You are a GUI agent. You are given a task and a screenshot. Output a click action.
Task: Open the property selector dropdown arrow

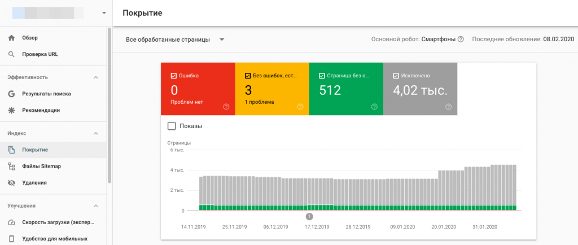coord(104,13)
